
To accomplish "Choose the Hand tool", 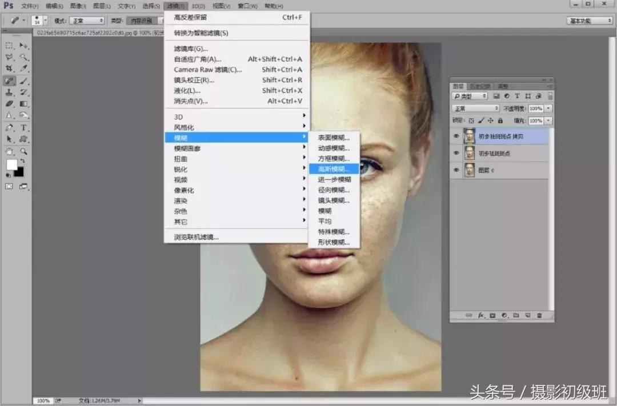I will click(10, 151).
